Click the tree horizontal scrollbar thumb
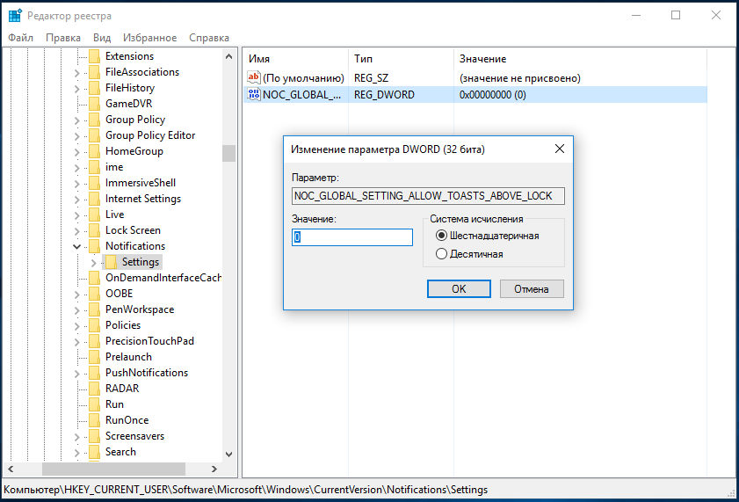Viewport: 739px width, 502px height. (113, 469)
